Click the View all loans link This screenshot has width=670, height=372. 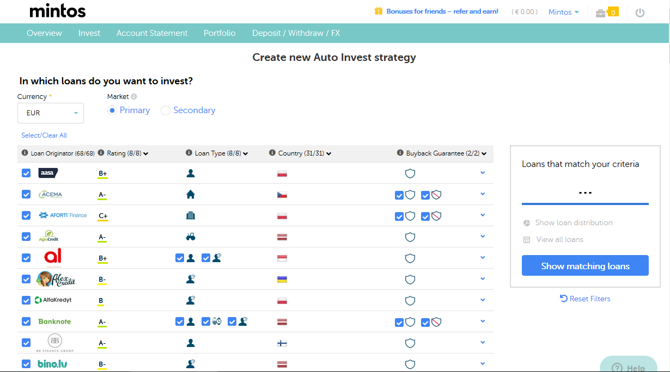[559, 240]
